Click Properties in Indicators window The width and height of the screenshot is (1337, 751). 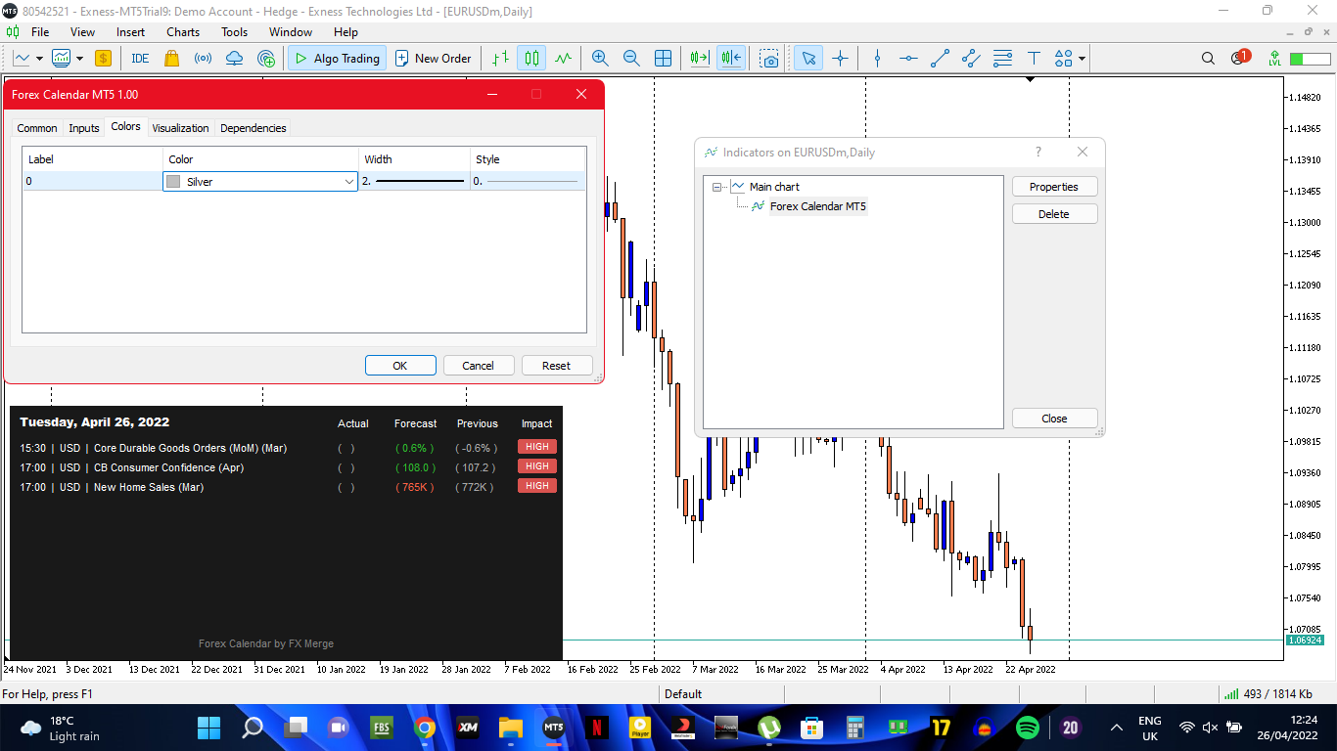(x=1054, y=187)
